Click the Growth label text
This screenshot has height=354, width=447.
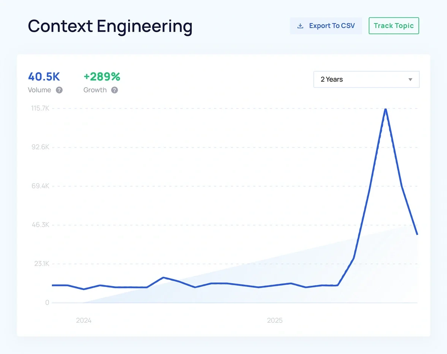[x=95, y=90]
